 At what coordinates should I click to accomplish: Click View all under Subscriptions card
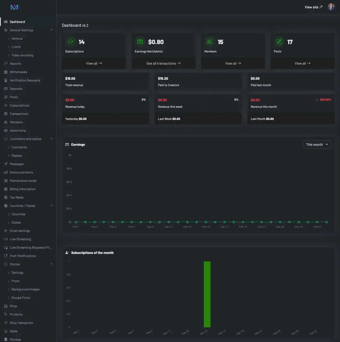tap(94, 63)
